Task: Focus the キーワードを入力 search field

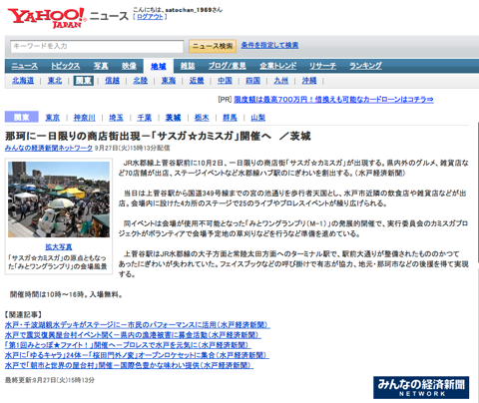Action: (97, 46)
